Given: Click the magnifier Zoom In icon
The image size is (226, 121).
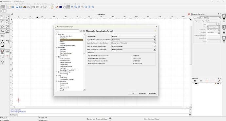Looking at the screenshot, I should [72, 7].
